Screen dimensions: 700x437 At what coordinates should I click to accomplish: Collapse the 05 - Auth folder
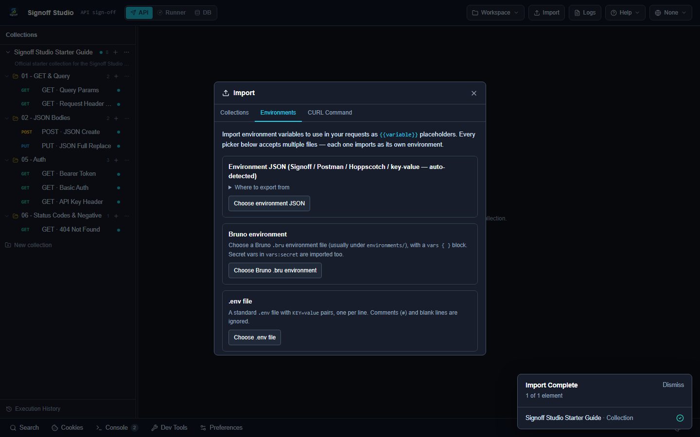(7, 160)
